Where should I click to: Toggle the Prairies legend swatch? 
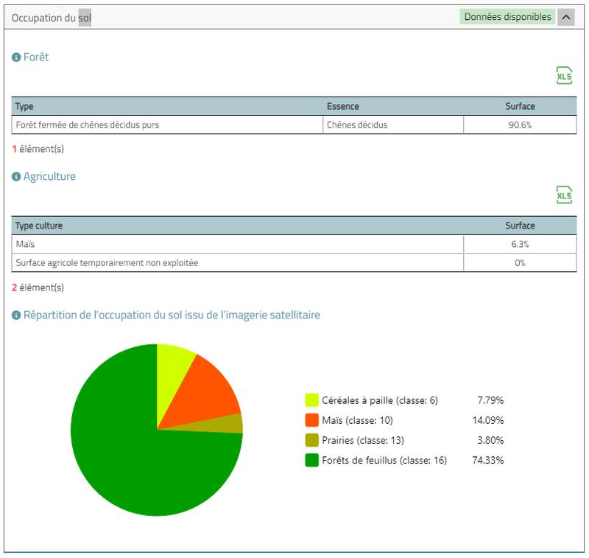pos(312,440)
